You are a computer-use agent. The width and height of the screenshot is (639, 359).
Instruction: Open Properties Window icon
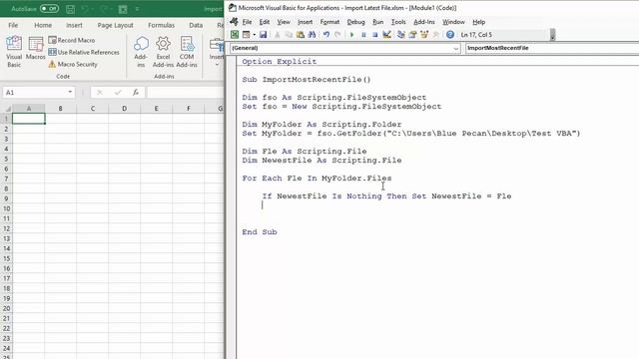point(412,35)
